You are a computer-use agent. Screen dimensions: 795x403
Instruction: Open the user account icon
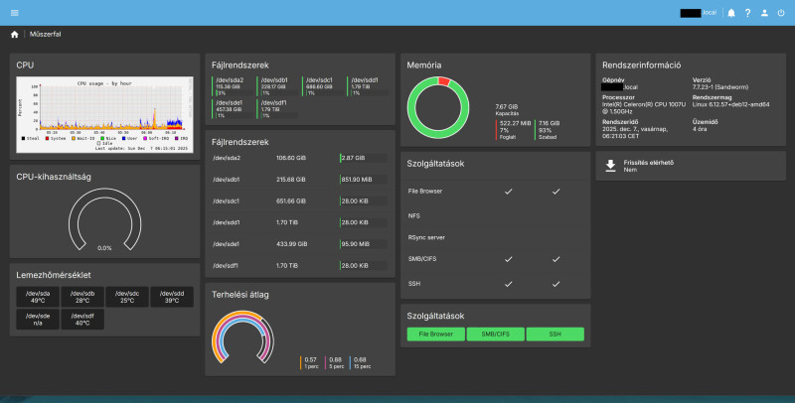(x=764, y=13)
